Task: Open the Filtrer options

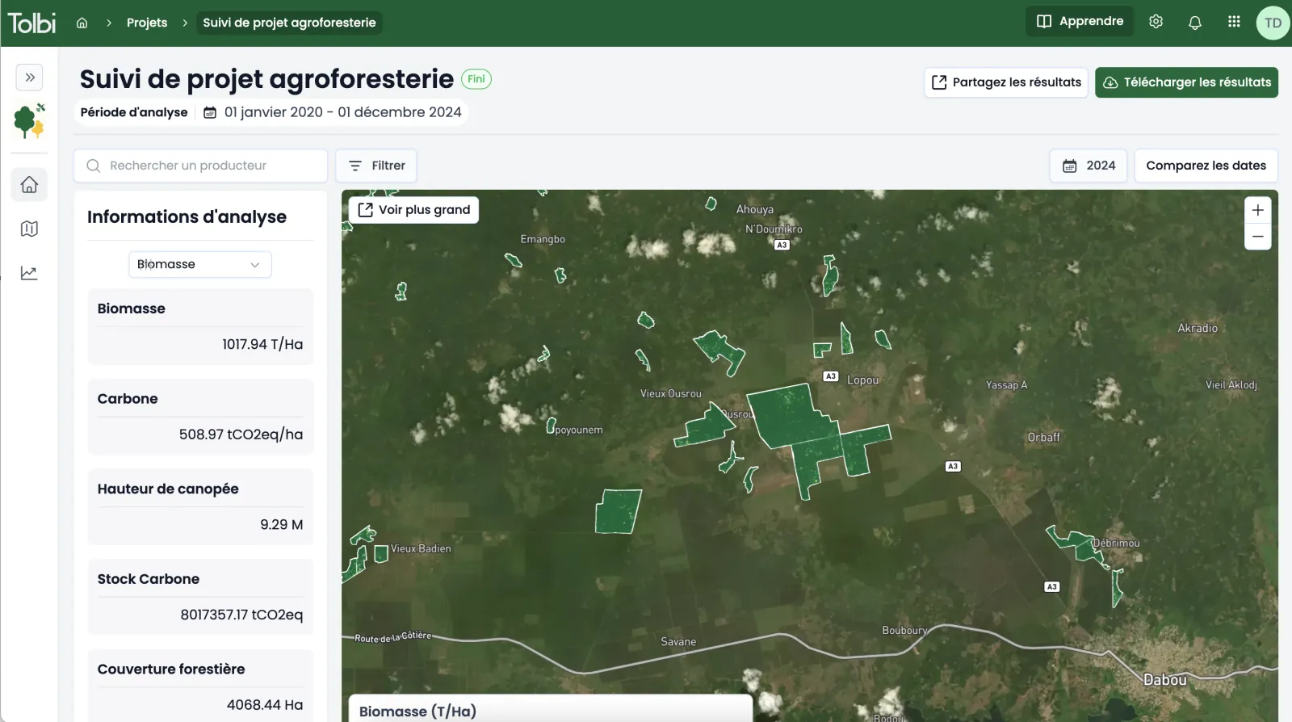Action: click(376, 166)
